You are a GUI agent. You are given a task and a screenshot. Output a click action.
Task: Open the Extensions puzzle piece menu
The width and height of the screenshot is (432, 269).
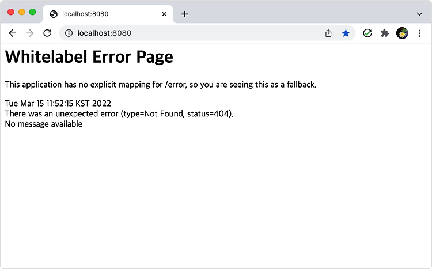coord(385,33)
